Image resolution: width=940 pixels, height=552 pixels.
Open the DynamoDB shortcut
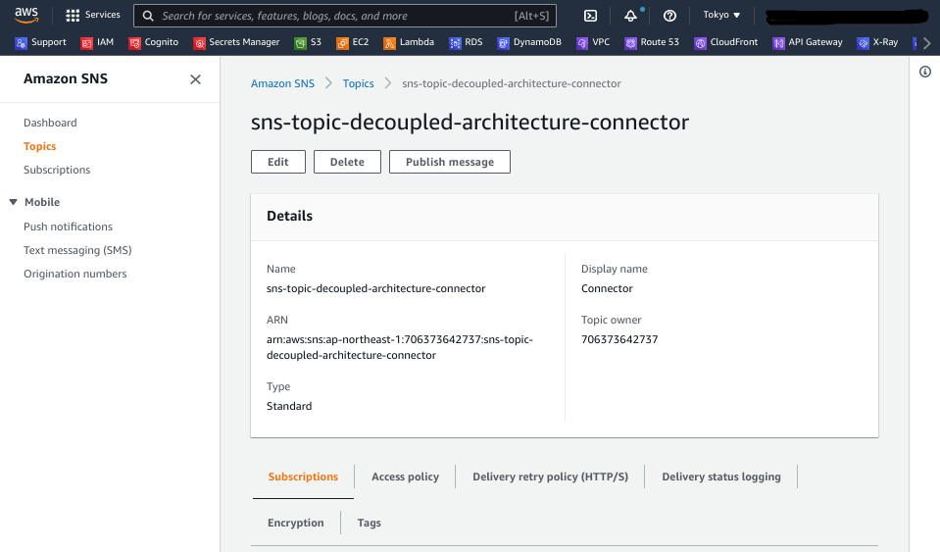(529, 42)
